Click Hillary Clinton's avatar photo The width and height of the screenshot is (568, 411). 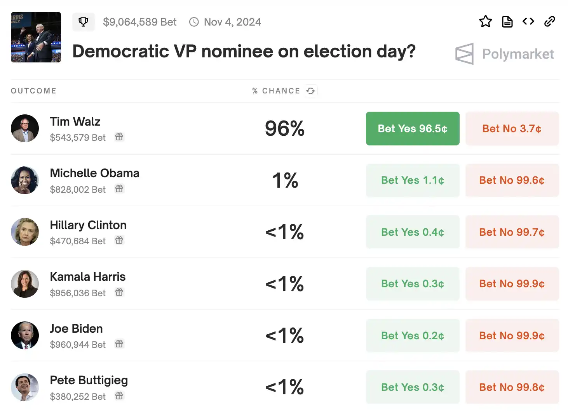[25, 232]
